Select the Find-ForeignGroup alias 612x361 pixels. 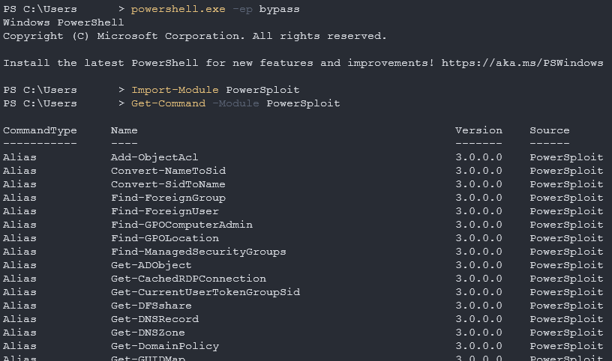click(168, 198)
